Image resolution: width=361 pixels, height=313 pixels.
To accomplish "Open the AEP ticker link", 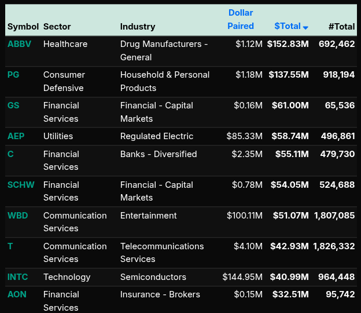I will tap(16, 136).
